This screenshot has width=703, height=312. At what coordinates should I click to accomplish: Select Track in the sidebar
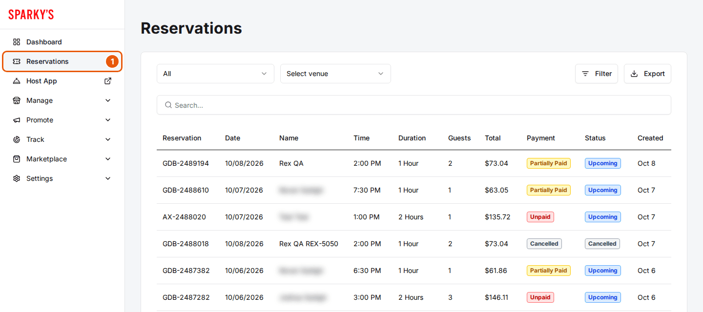[62, 139]
